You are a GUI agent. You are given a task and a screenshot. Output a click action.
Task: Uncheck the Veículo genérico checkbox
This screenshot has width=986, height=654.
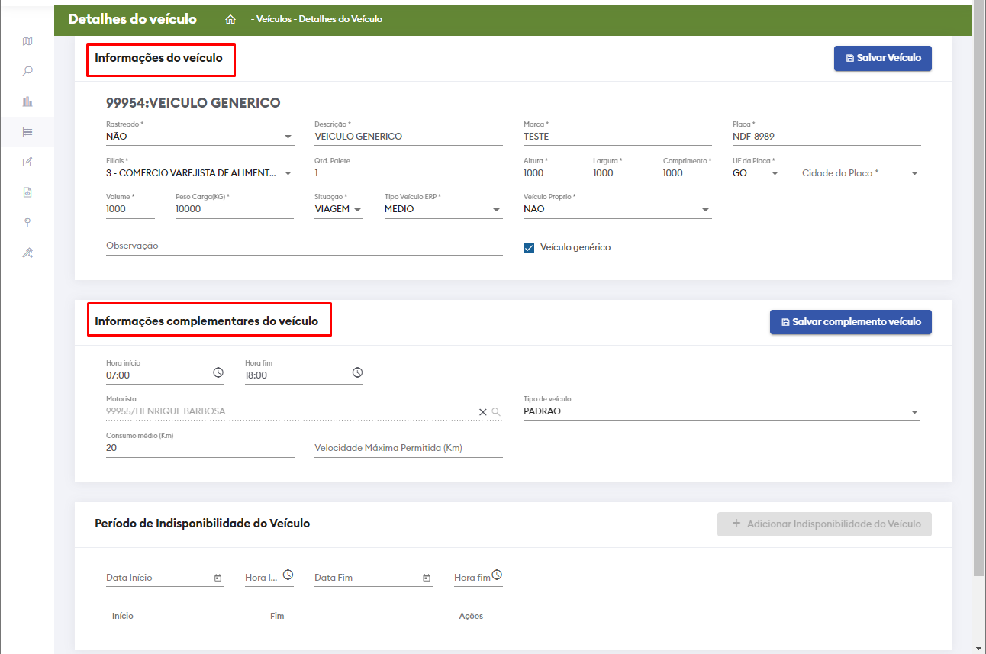[x=529, y=247]
